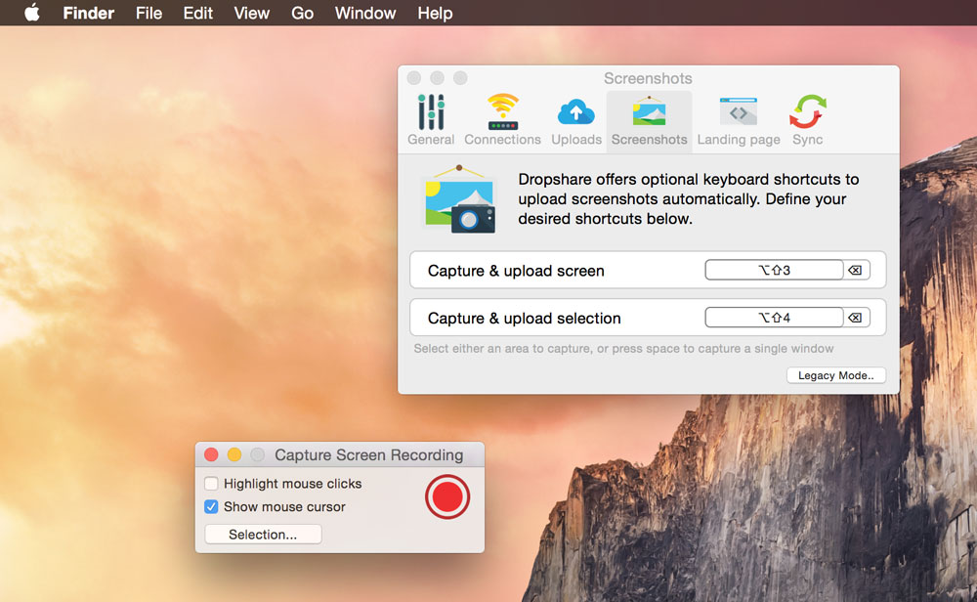
Task: Start recording with the red record button
Action: [x=447, y=496]
